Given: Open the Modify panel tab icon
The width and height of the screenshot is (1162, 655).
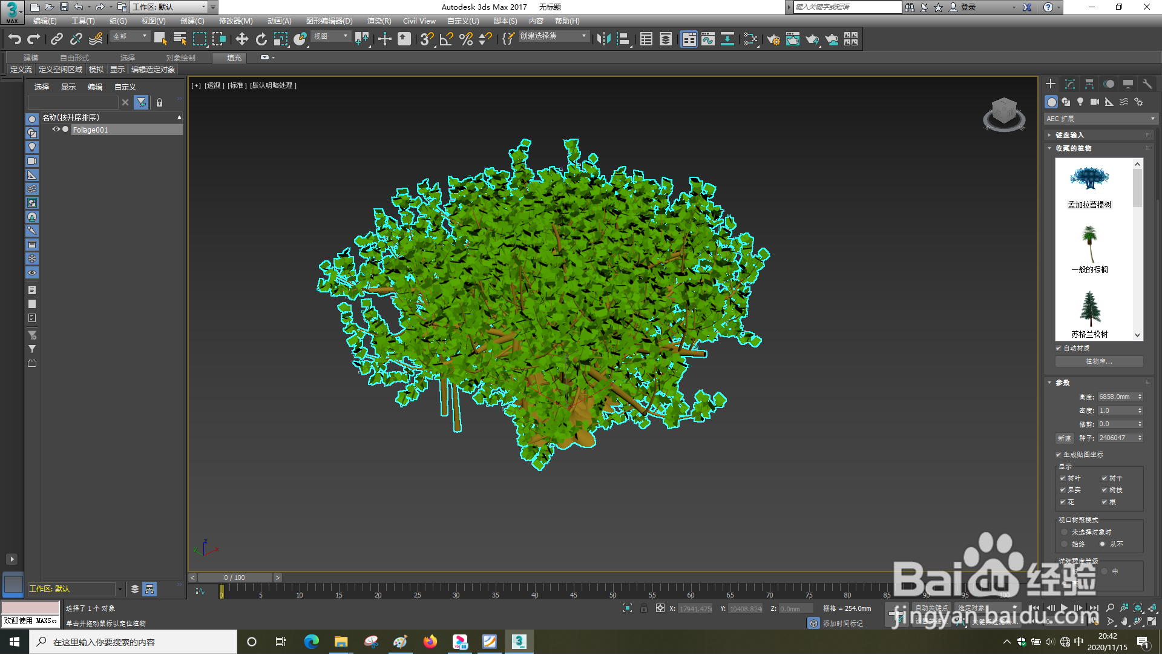Looking at the screenshot, I should [1069, 84].
